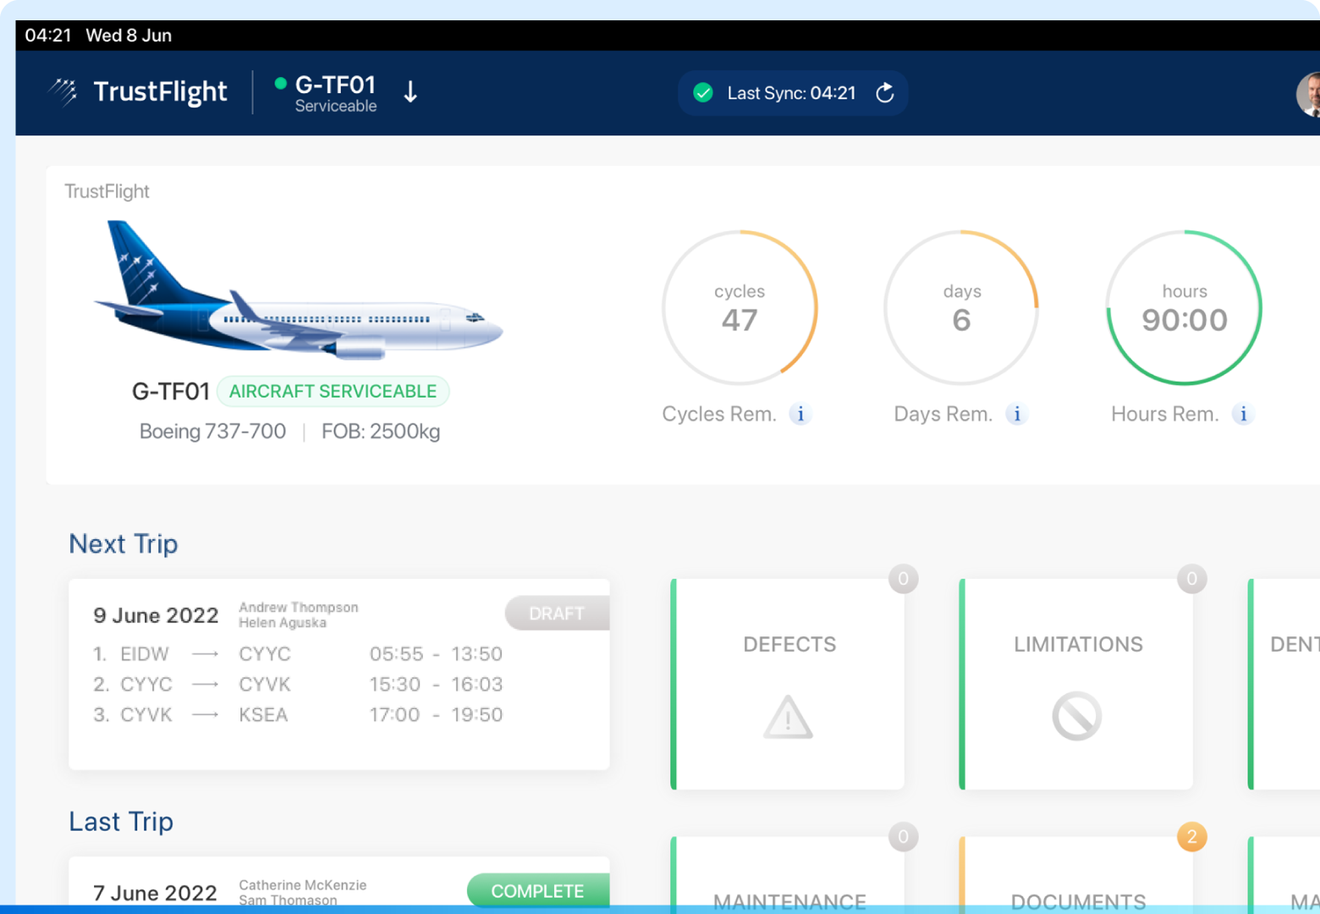Click the cycles remaining circular gauge
The width and height of the screenshot is (1320, 914).
click(x=740, y=308)
